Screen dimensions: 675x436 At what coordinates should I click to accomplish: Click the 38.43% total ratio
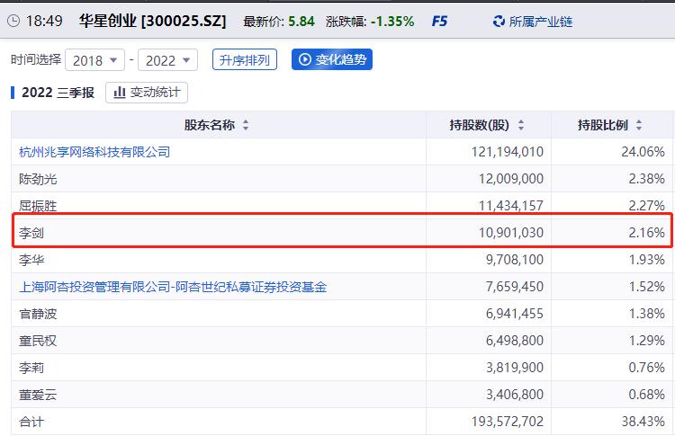point(643,422)
